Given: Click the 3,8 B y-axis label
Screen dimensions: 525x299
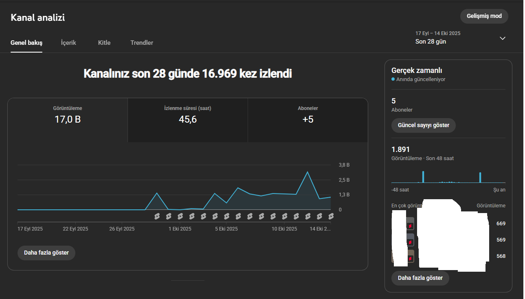Looking at the screenshot, I should 344,165.
